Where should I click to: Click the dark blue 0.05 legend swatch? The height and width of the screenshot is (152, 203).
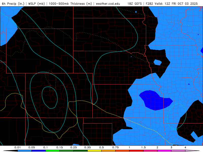pyautogui.click(x=39, y=151)
